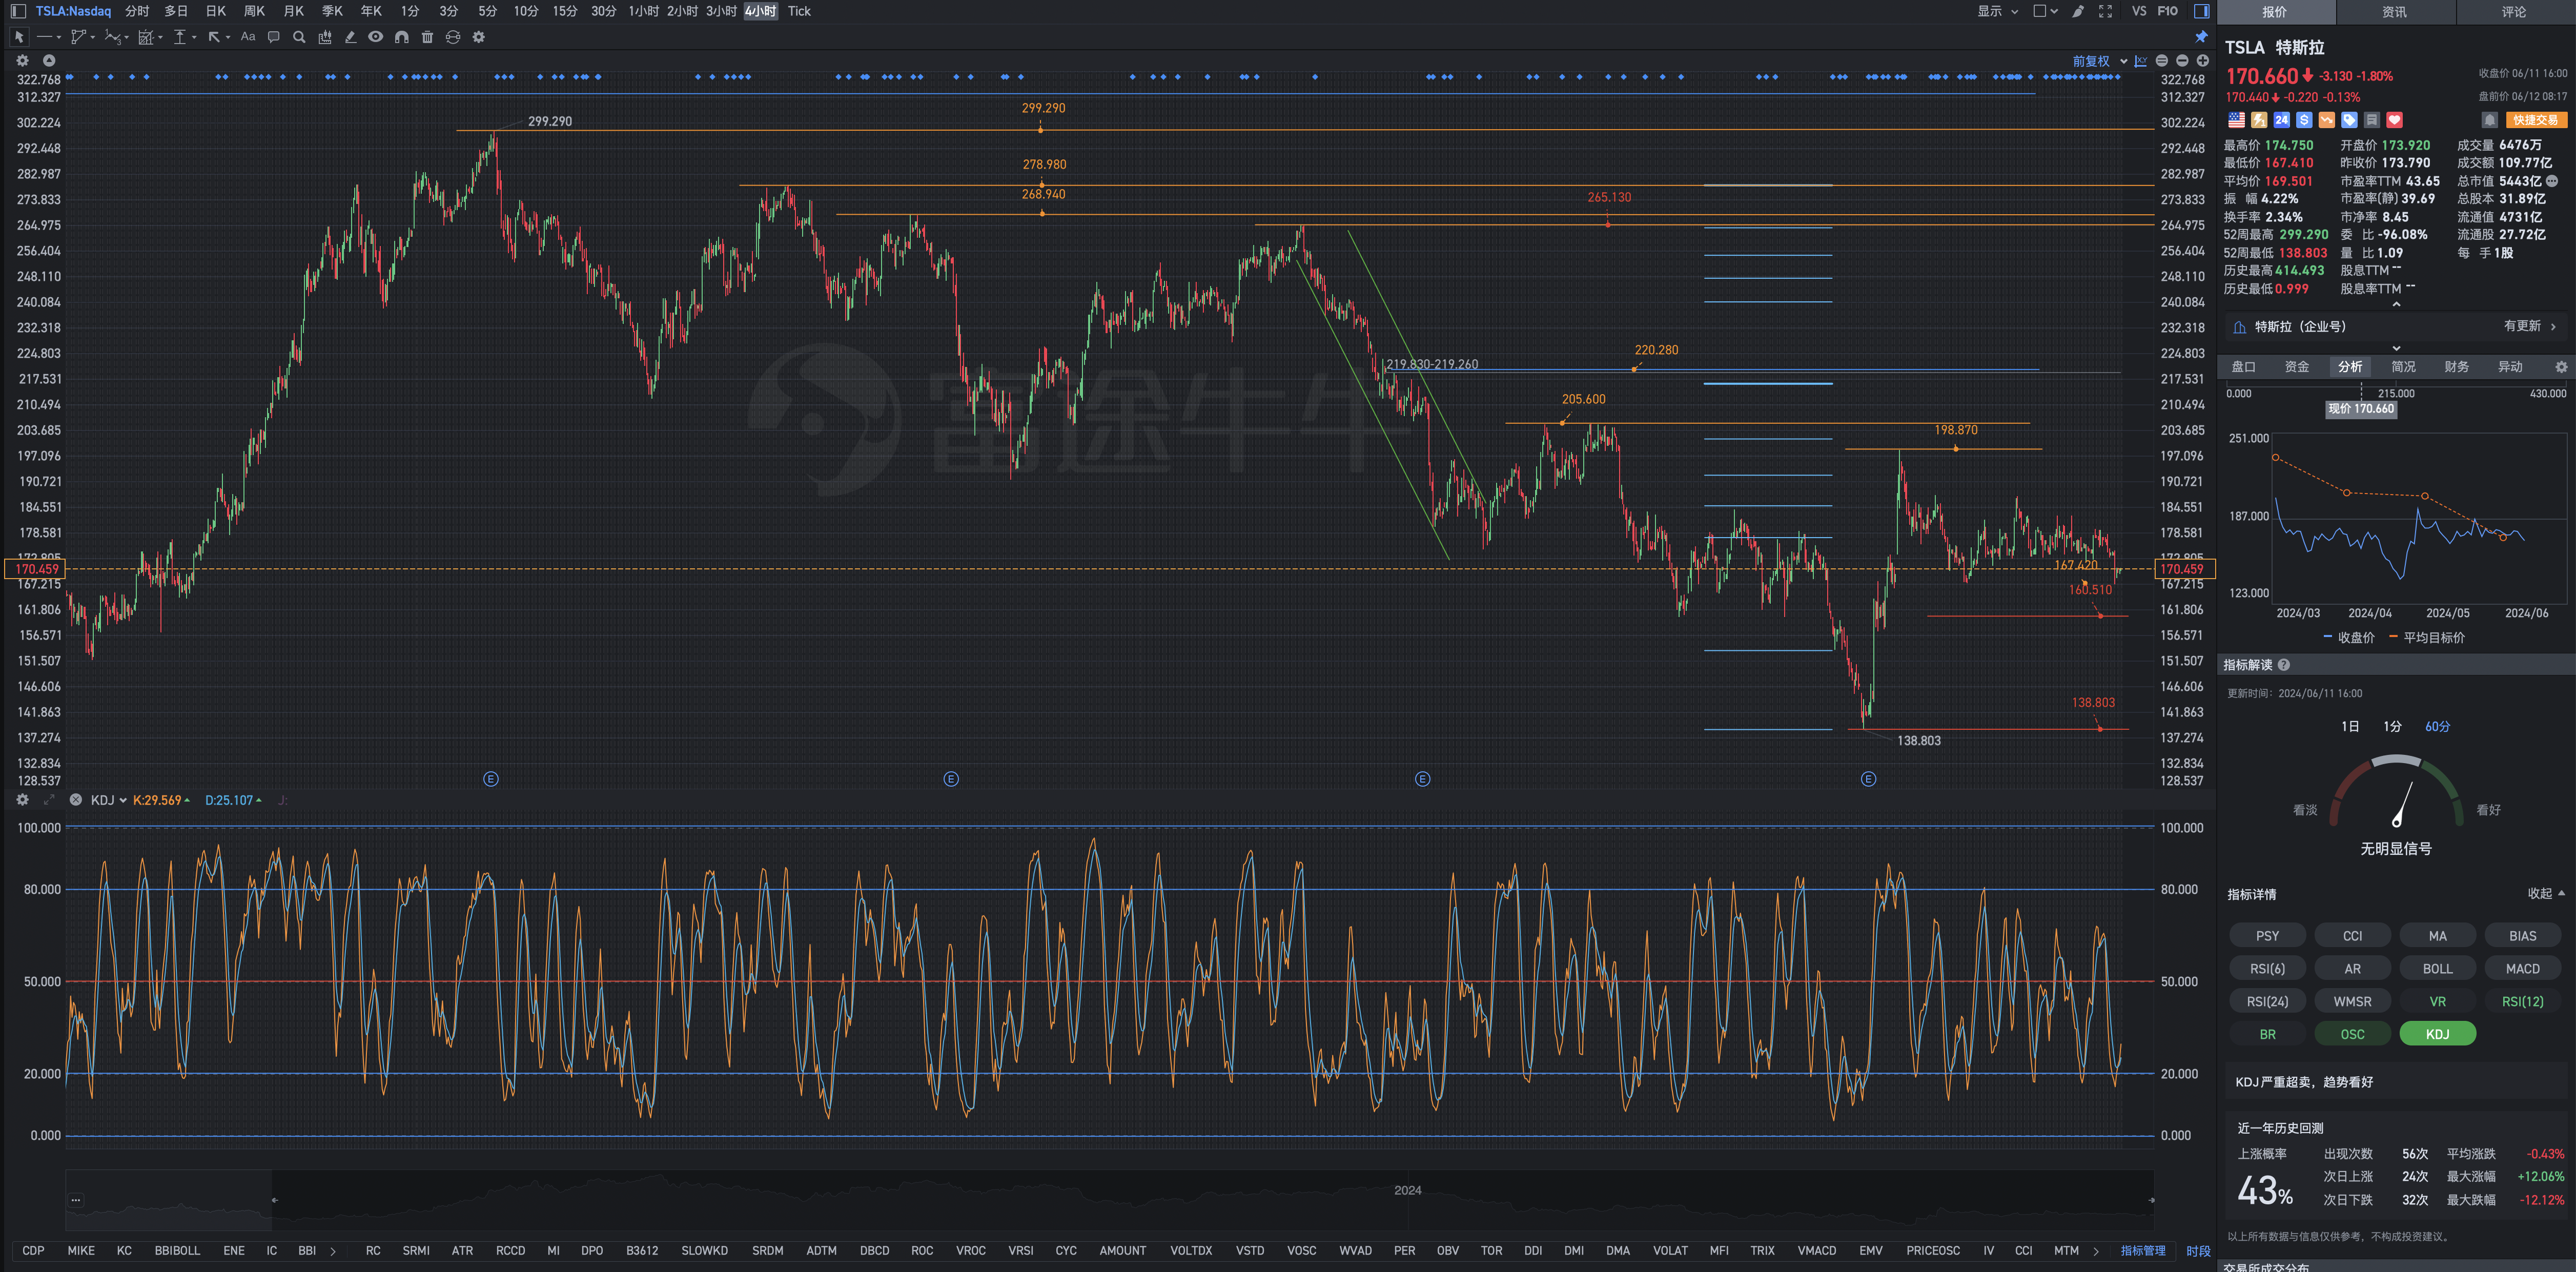This screenshot has height=1272, width=2576.
Task: Open the KDJ indicator dropdown
Action: [108, 800]
